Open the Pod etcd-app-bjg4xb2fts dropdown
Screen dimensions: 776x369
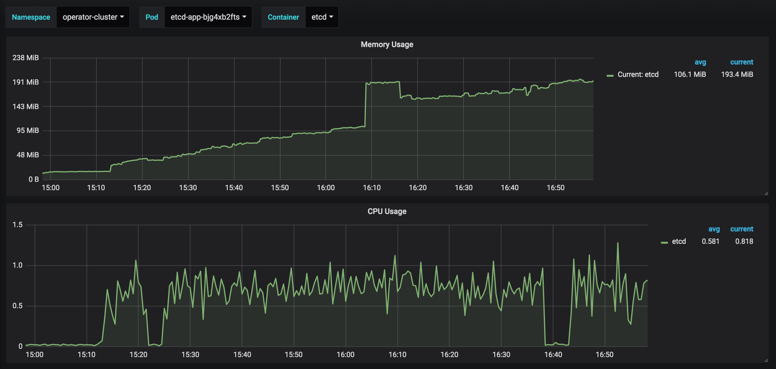[x=208, y=17]
